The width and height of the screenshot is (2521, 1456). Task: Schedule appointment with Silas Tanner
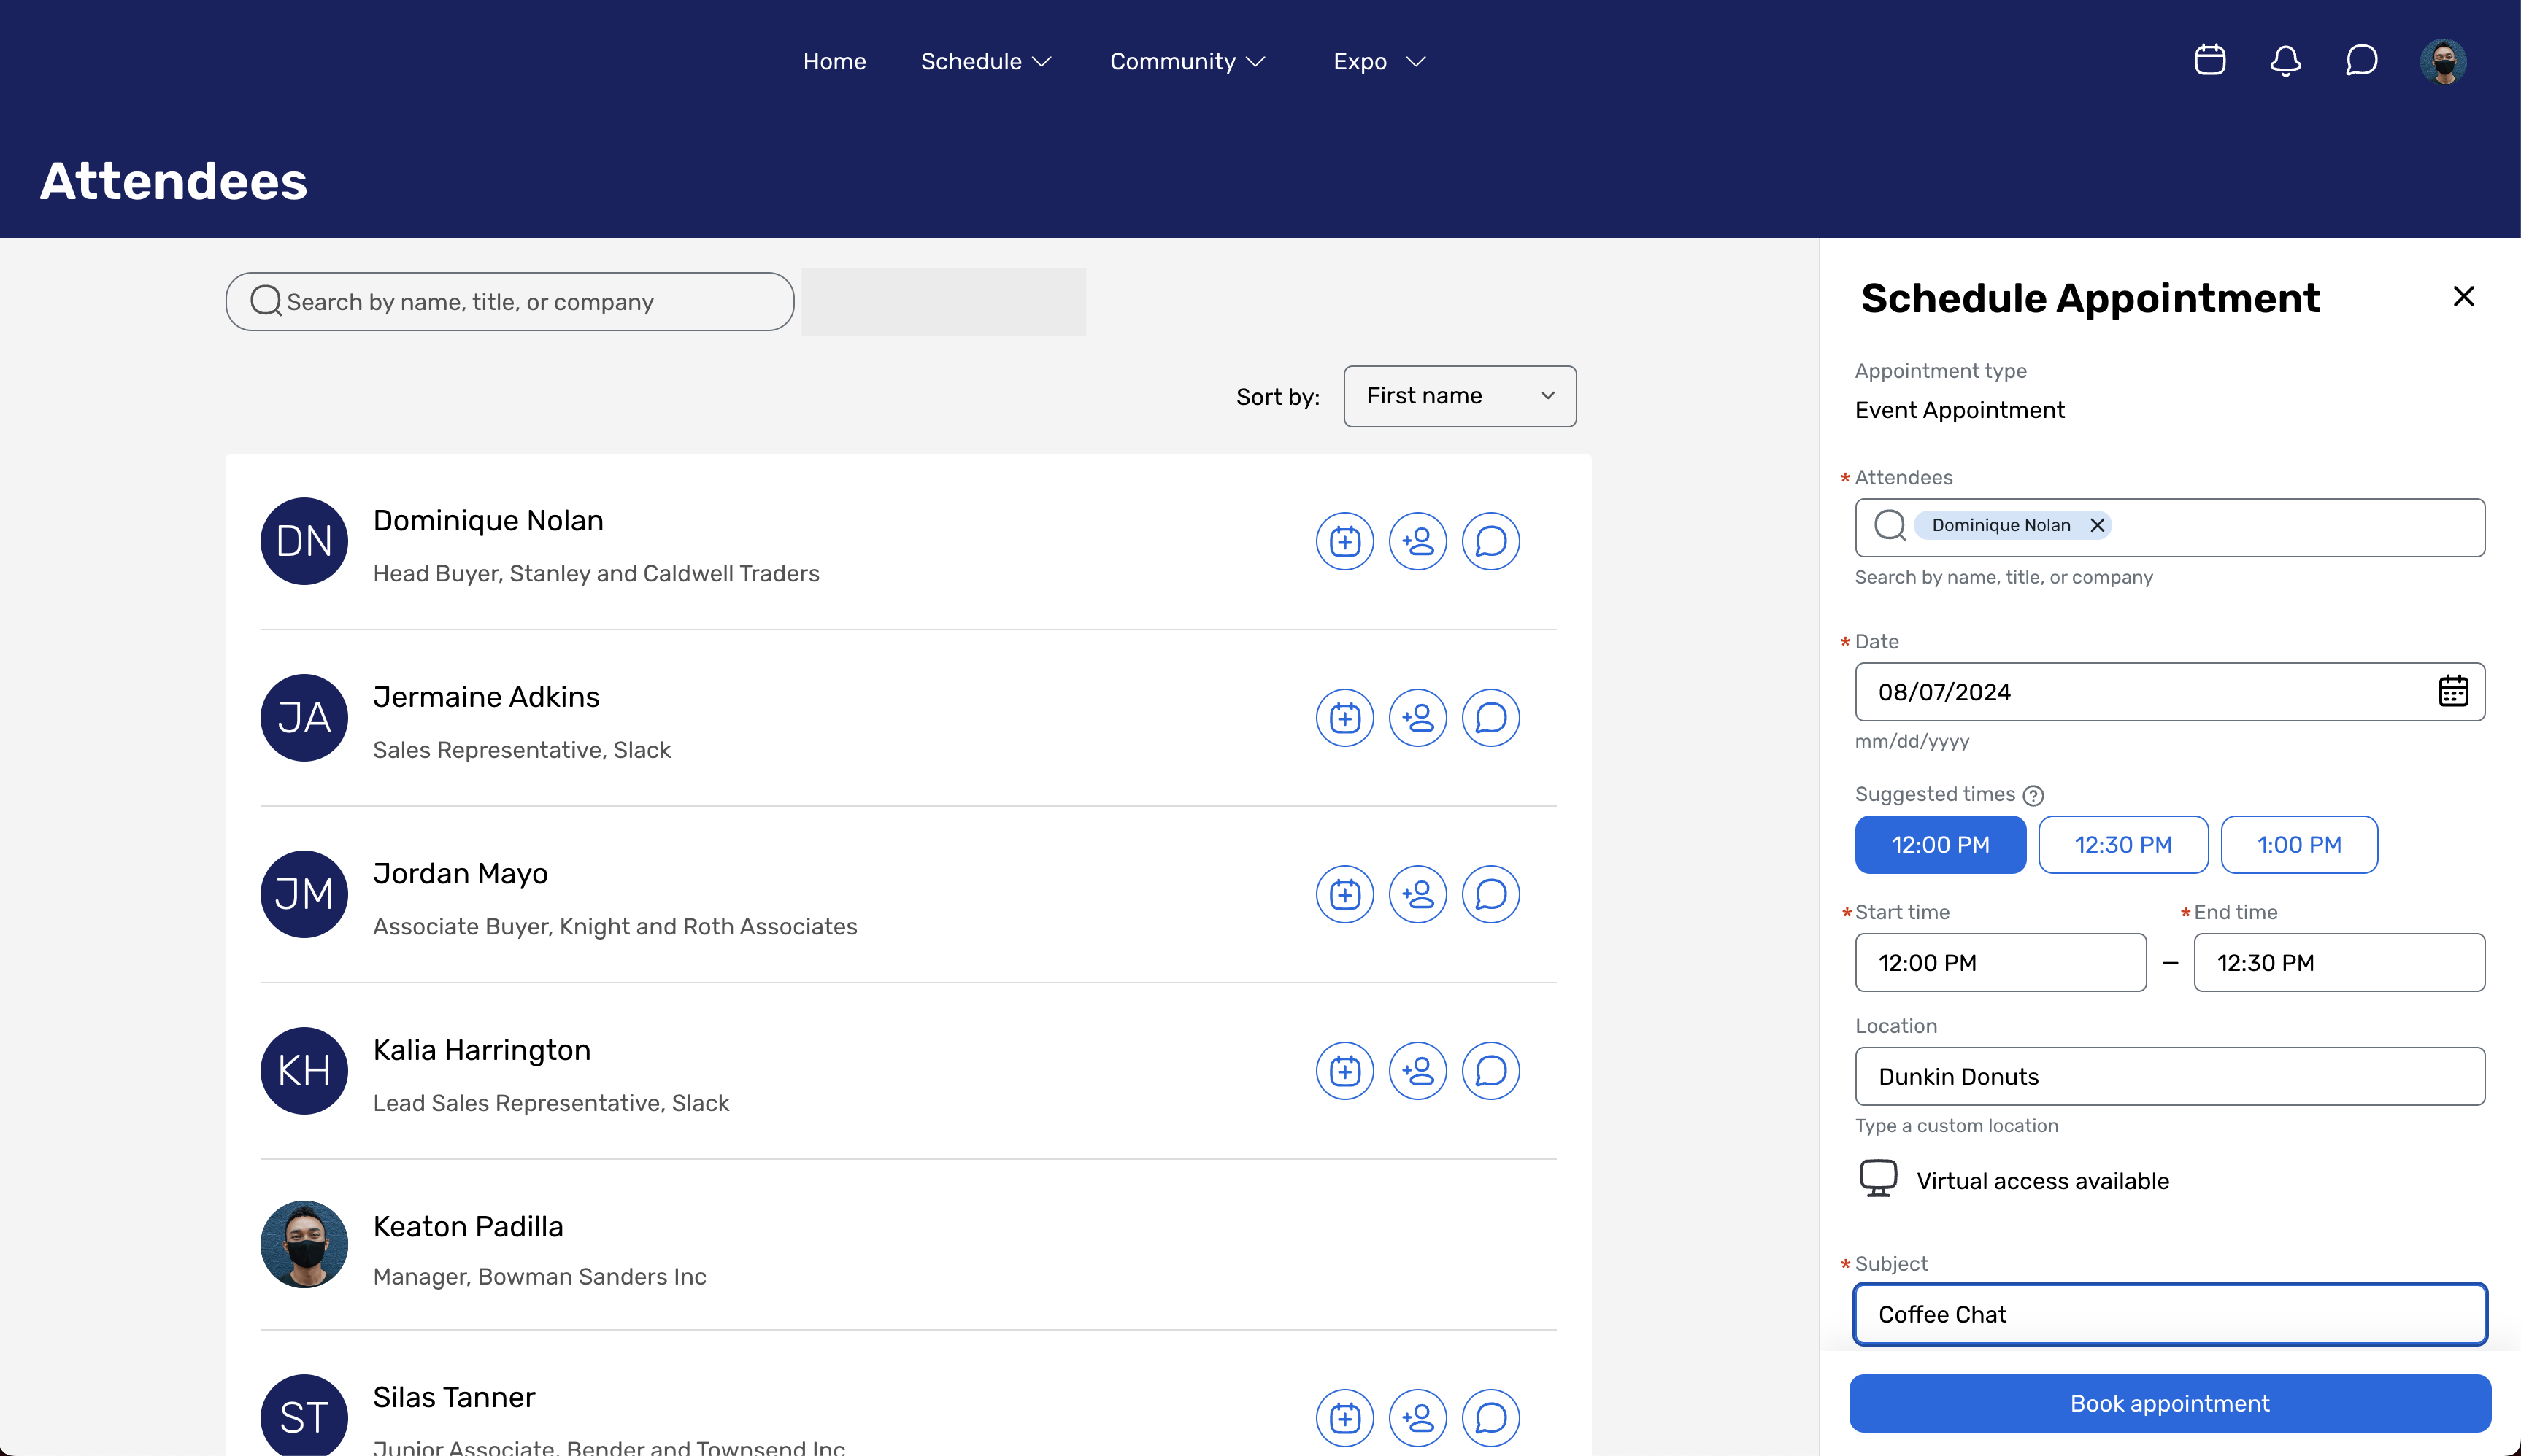point(1344,1417)
